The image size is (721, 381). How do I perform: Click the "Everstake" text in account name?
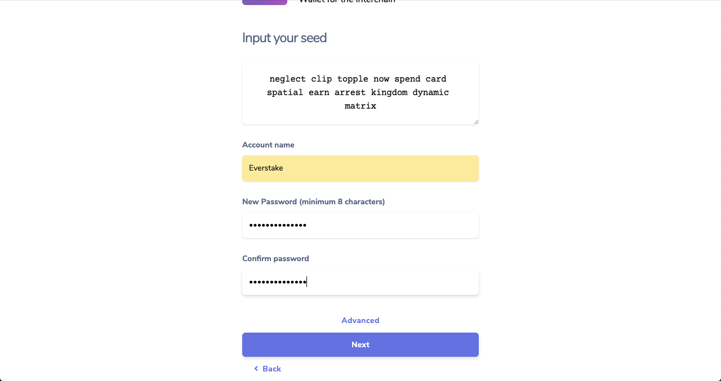pos(266,168)
